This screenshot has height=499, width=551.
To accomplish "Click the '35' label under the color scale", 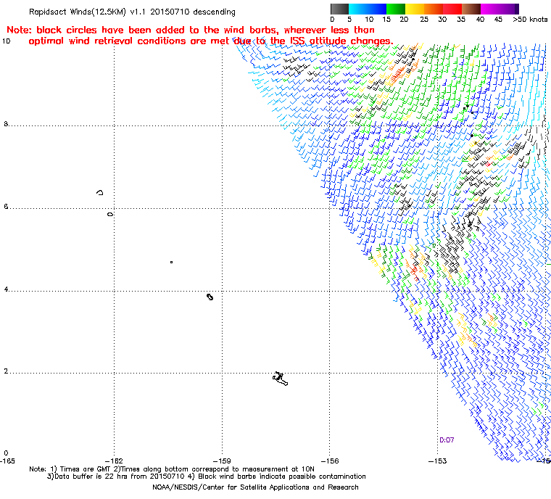I will click(x=461, y=20).
